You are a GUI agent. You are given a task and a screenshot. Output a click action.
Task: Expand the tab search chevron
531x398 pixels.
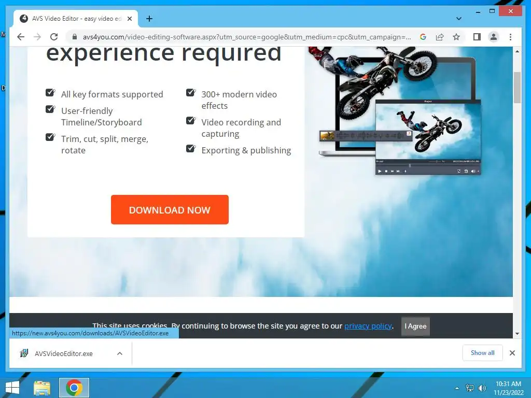458,19
